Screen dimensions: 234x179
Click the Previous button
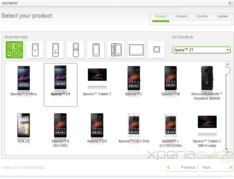click(x=181, y=167)
